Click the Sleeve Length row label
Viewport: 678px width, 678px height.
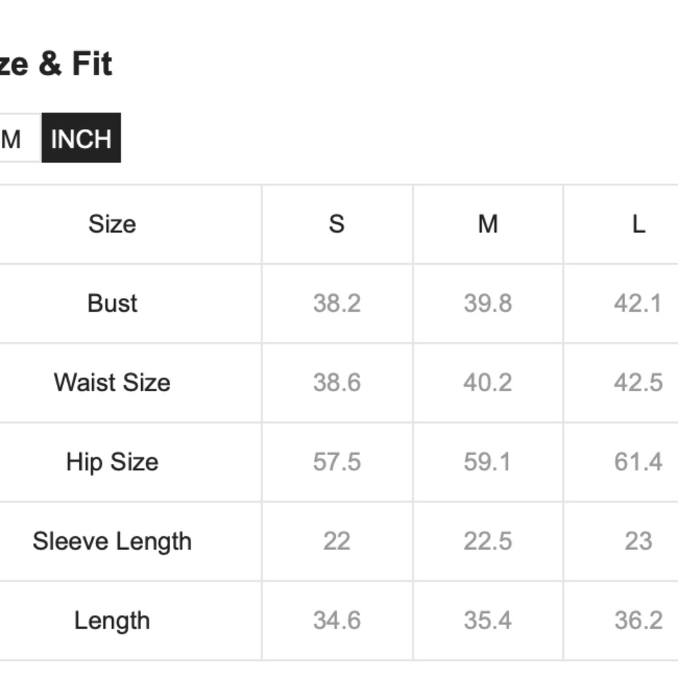point(113,541)
